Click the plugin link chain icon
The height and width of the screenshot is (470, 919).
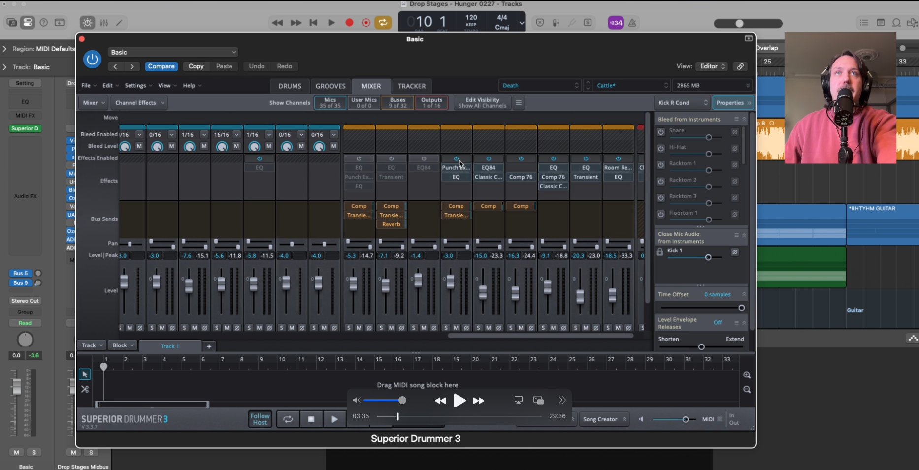click(x=740, y=66)
